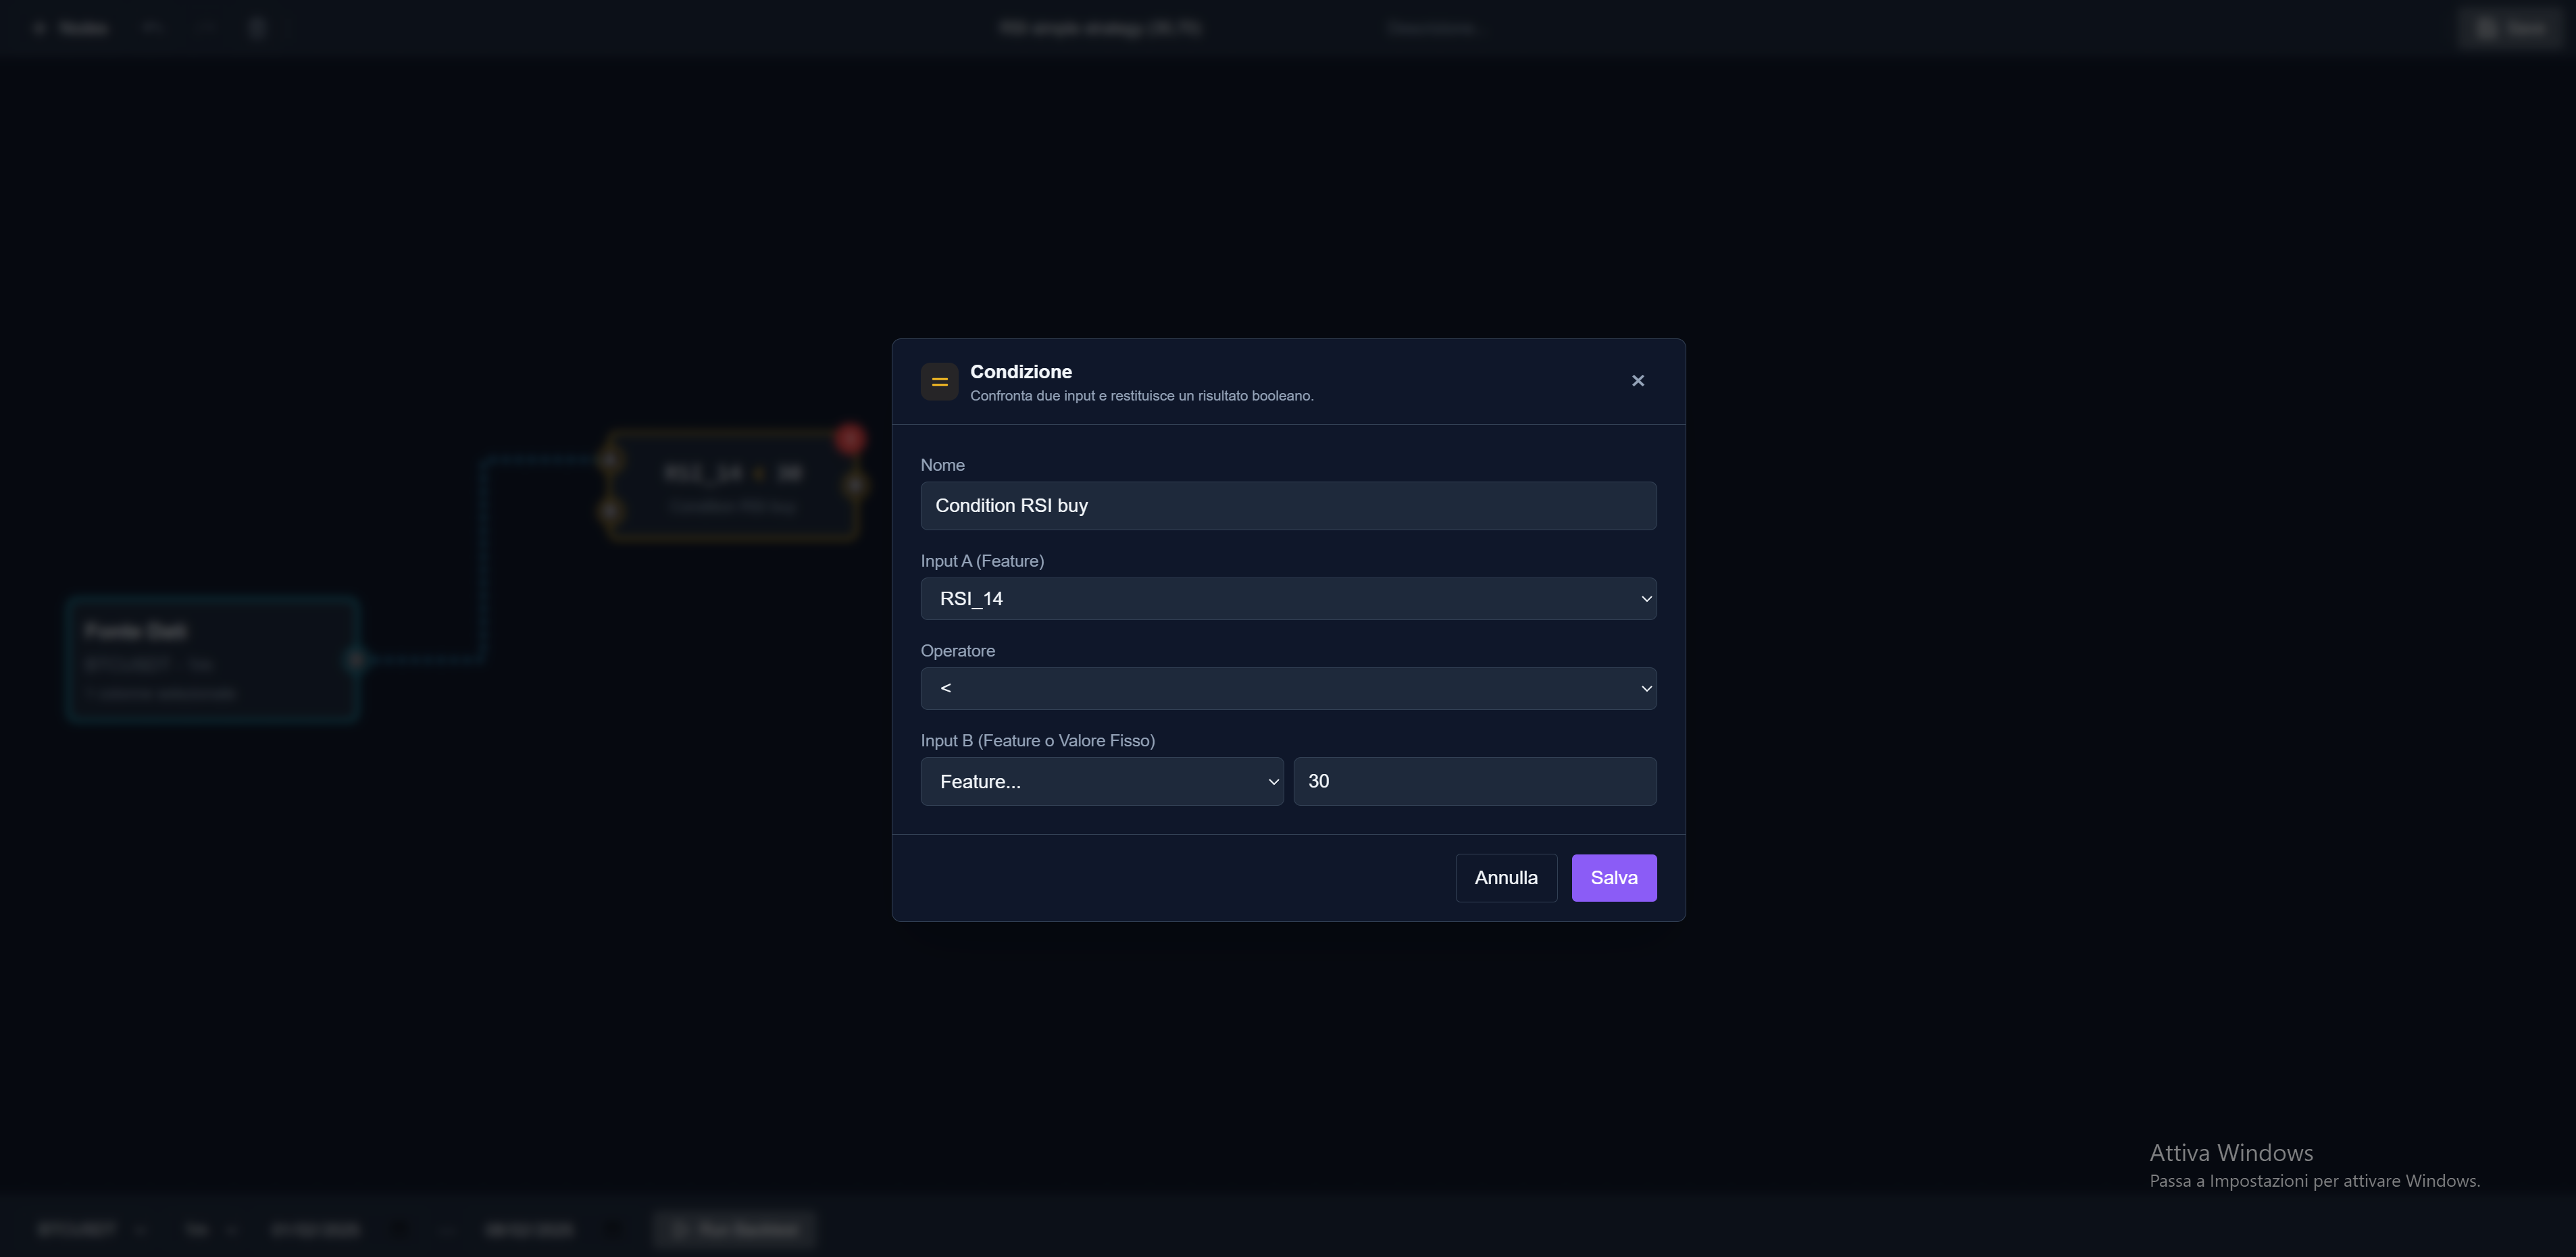Click the fixed value field containing 30
The image size is (2576, 1257).
click(x=1474, y=782)
